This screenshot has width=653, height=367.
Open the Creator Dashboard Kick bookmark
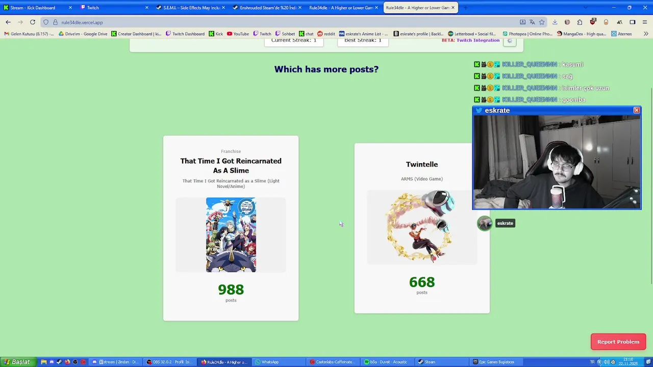136,34
